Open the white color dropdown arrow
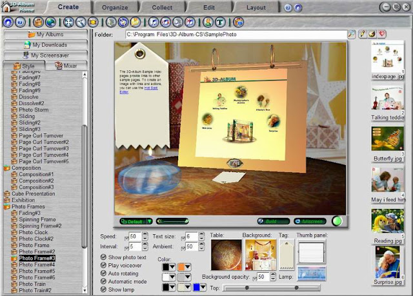413x296 pixels. point(172,277)
